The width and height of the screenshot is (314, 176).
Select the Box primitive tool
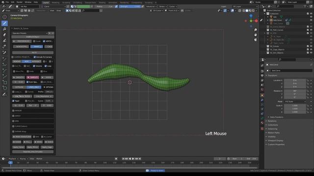pos(4,82)
